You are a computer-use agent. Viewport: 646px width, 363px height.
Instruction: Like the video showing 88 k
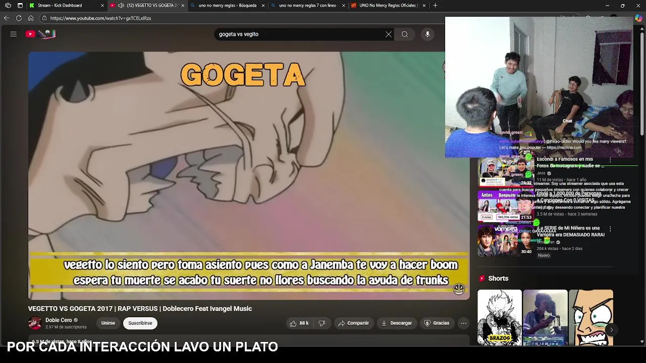[x=299, y=323]
